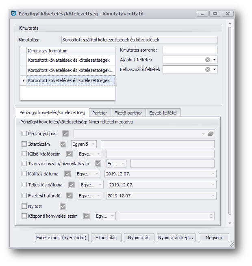The height and width of the screenshot is (266, 252).
Task: Click the Kimutatás sorrend input field
Action: click(x=190, y=50)
